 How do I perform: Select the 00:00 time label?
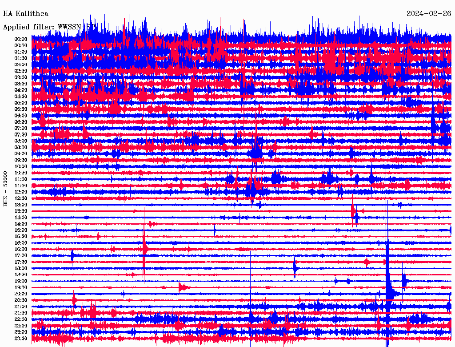click(x=21, y=39)
